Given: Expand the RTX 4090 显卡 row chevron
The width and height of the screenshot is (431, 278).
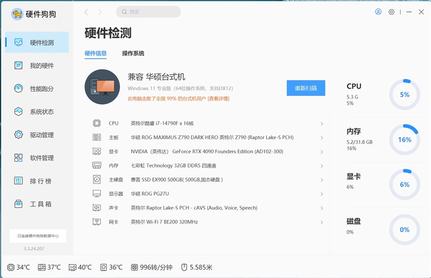Looking at the screenshot, I should (322, 152).
